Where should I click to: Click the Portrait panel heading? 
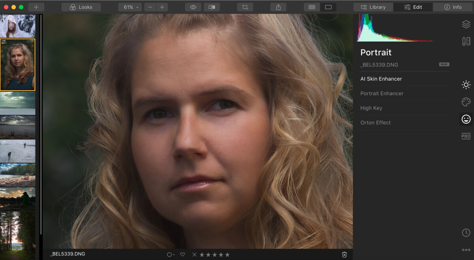coord(376,53)
